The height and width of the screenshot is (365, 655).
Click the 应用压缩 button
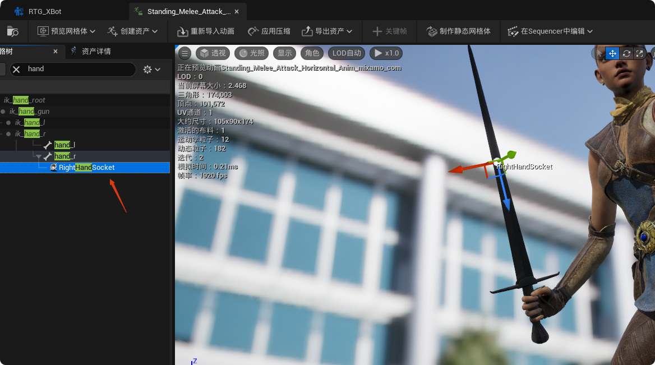coord(269,31)
